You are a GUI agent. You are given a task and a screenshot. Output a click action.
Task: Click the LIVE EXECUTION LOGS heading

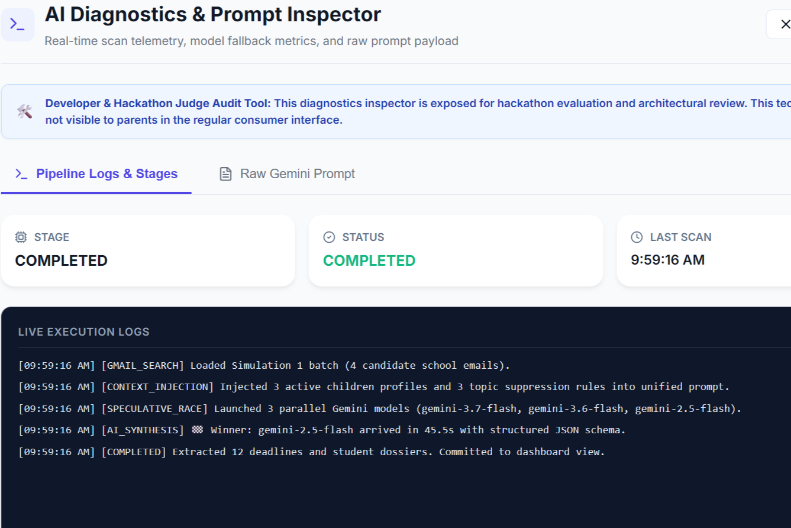pos(84,332)
